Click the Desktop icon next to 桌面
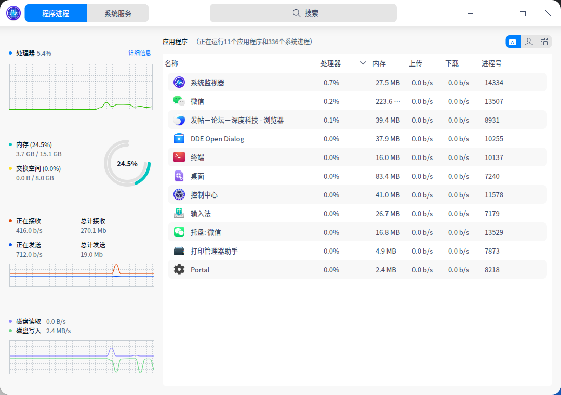Viewport: 561px width, 395px height. [179, 176]
